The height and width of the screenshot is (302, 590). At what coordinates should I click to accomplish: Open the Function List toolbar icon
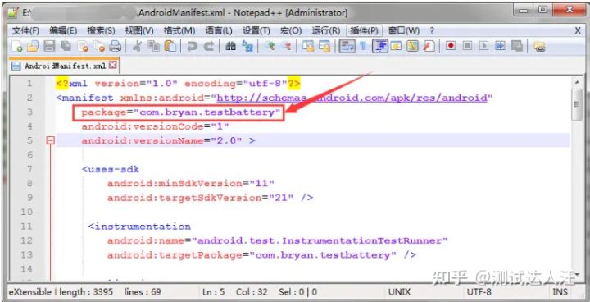429,46
